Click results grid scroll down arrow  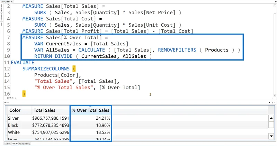[271, 136]
